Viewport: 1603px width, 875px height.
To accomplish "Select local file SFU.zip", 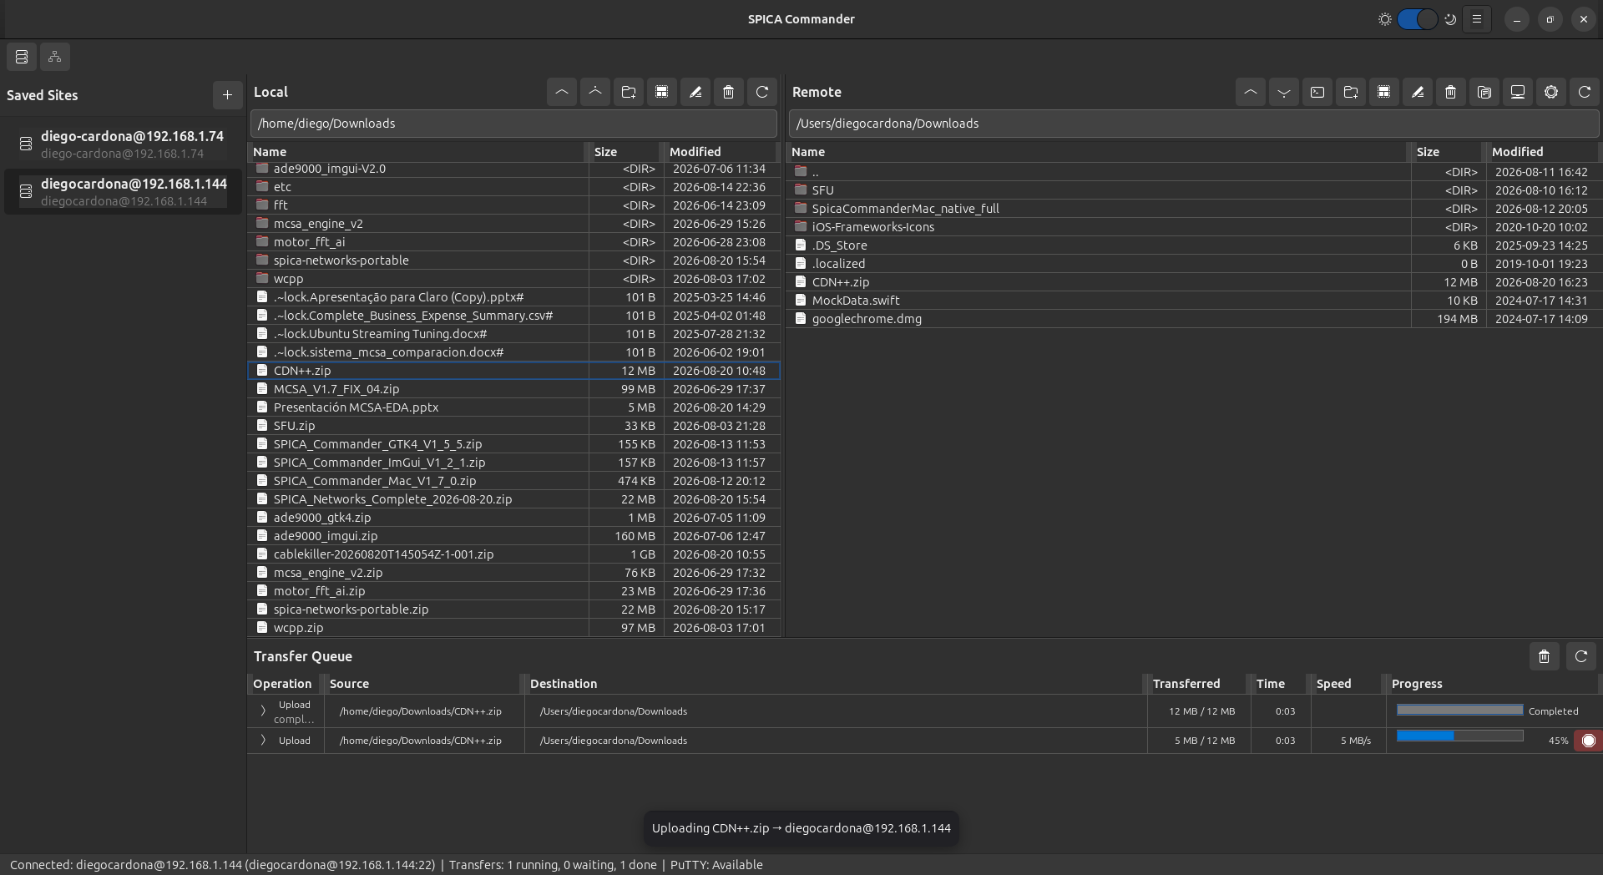I will [514, 426].
